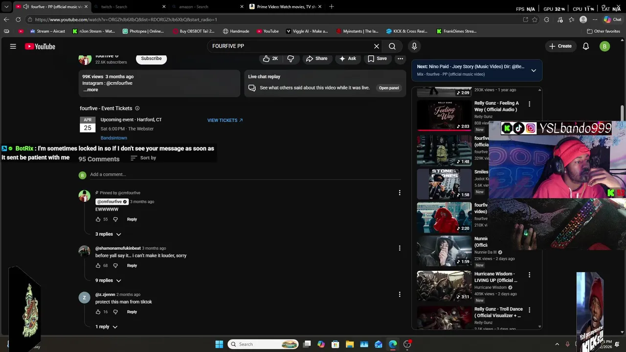
Task: Share the video
Action: tap(316, 59)
